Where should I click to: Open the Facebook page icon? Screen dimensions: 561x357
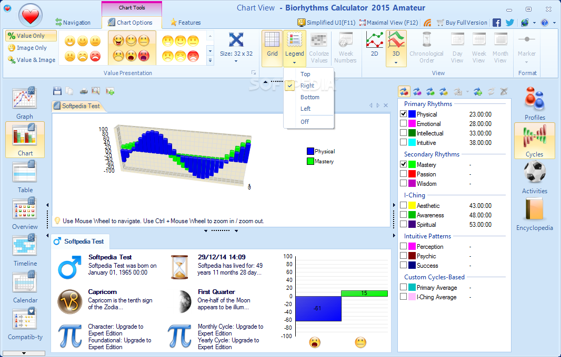(x=497, y=23)
